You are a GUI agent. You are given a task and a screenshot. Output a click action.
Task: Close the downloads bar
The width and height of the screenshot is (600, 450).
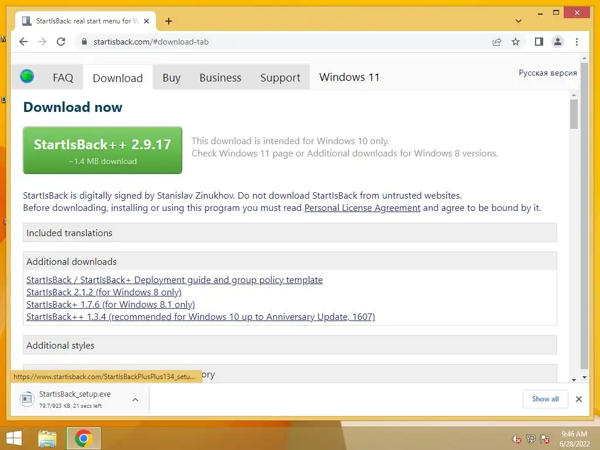(x=578, y=399)
